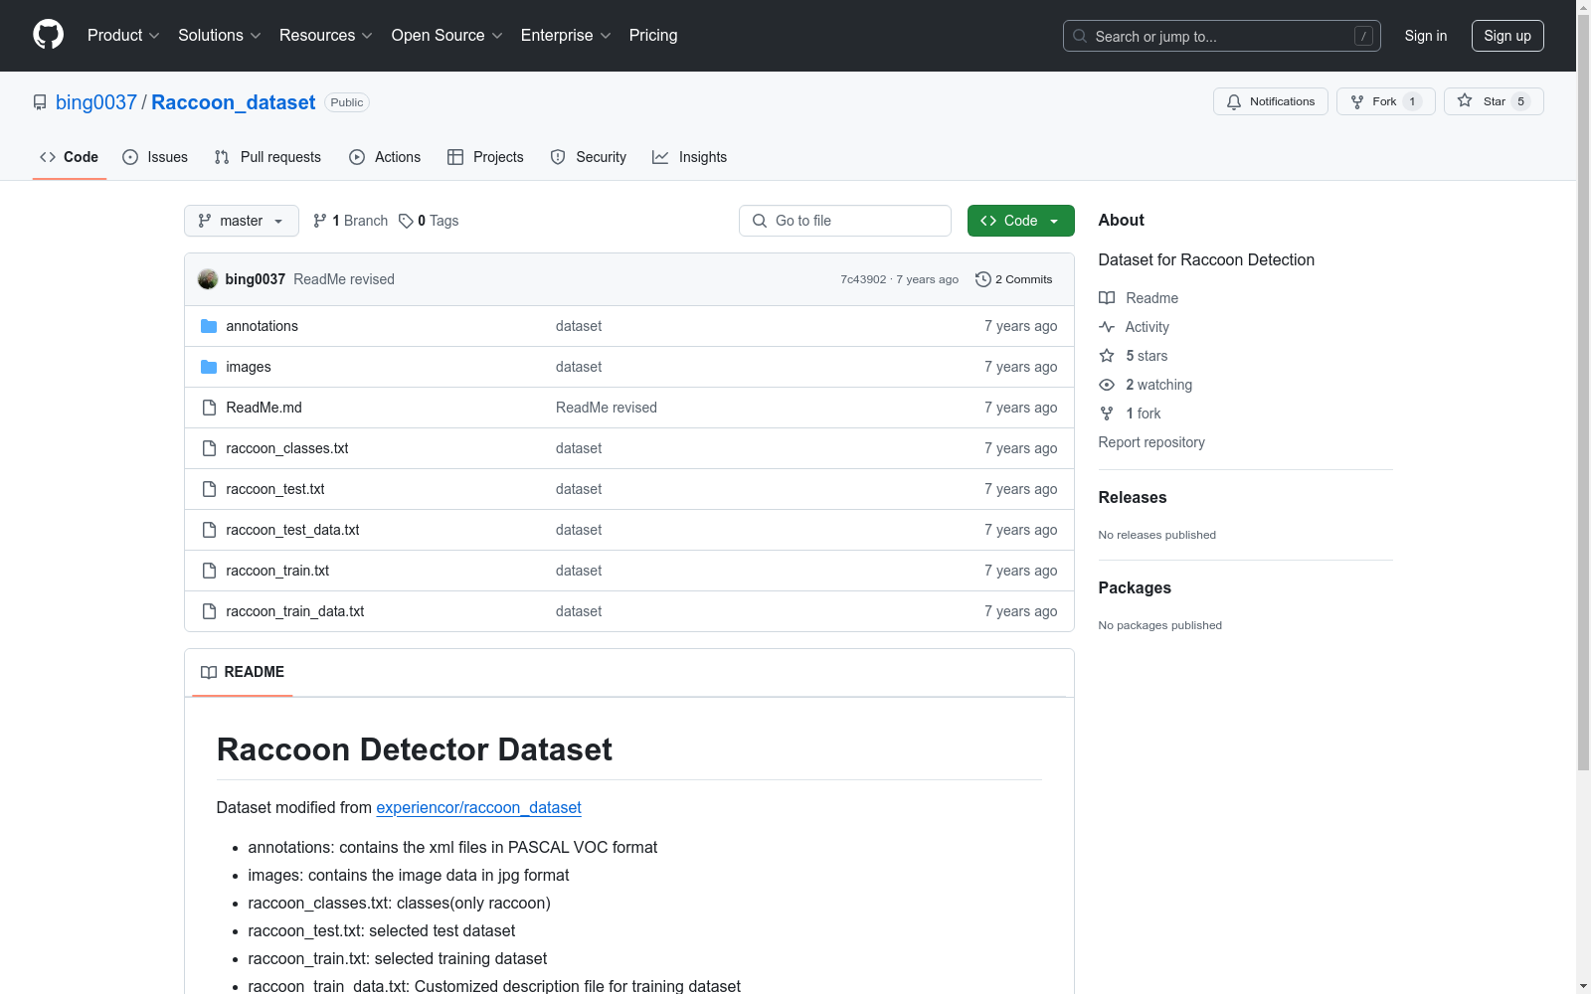The width and height of the screenshot is (1591, 994).
Task: Click the ReadMe.md file icon
Action: 209,408
